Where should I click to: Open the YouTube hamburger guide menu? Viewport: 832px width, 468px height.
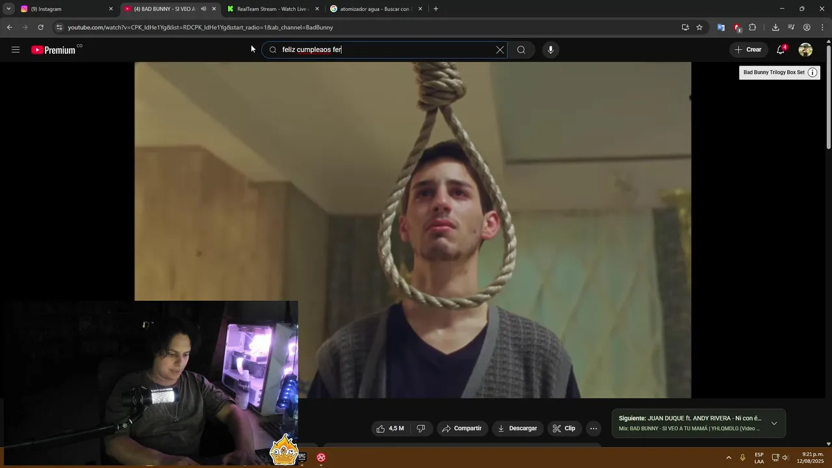16,50
